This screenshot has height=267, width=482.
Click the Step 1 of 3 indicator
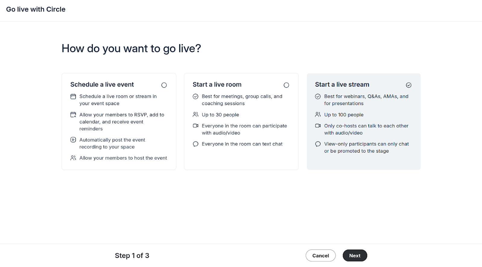(132, 256)
